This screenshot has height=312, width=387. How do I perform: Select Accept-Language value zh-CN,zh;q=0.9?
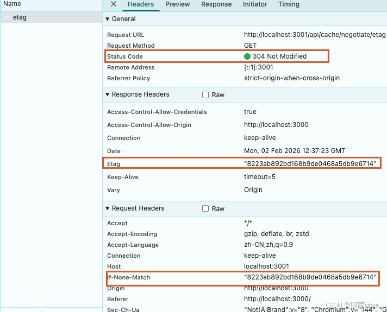(269, 245)
